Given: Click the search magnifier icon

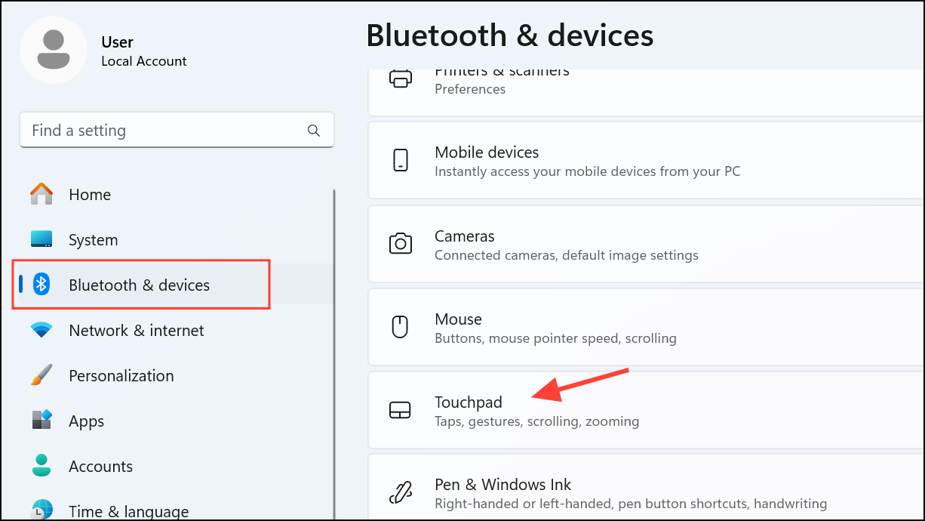Looking at the screenshot, I should tap(314, 131).
